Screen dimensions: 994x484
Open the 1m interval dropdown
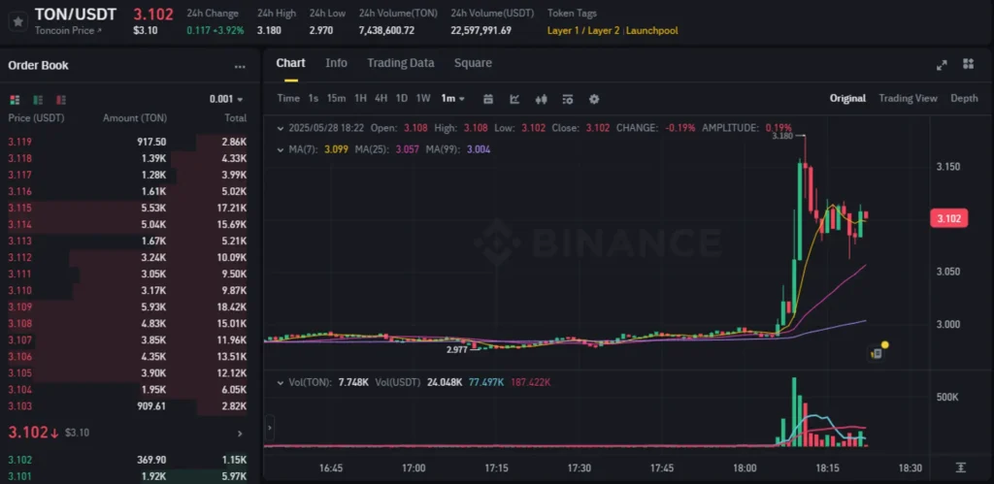tap(453, 98)
